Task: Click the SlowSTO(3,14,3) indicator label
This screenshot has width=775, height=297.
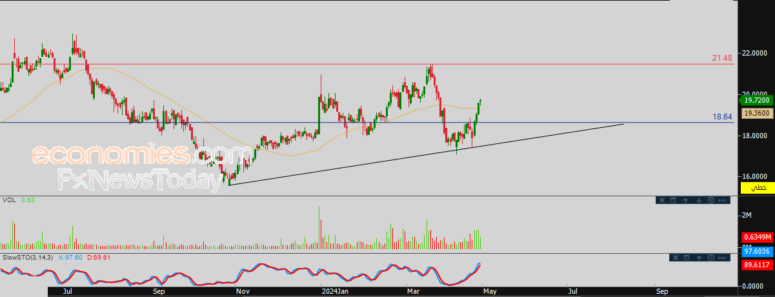Action: pyautogui.click(x=28, y=257)
